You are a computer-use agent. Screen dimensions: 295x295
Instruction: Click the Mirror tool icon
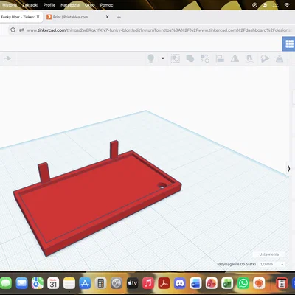235,58
